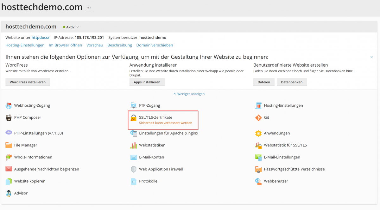Open the httpdocs/ directory link
Viewport: 380px width, 210px height.
click(40, 38)
